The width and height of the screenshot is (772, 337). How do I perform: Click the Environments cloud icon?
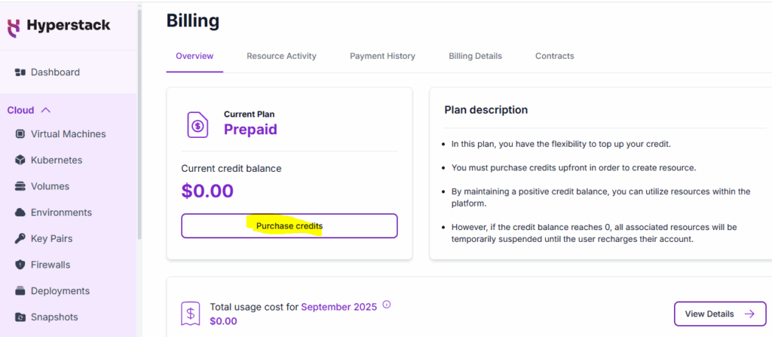coord(20,213)
